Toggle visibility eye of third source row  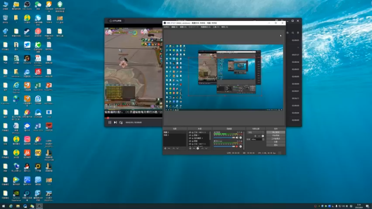click(x=190, y=138)
